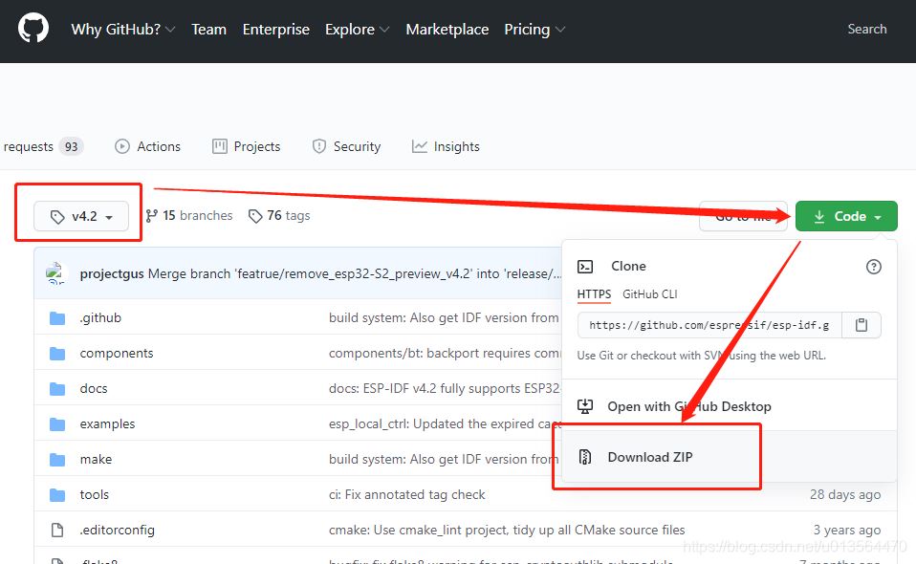Click the .editorconfig file icon
The width and height of the screenshot is (916, 564).
pyautogui.click(x=57, y=530)
